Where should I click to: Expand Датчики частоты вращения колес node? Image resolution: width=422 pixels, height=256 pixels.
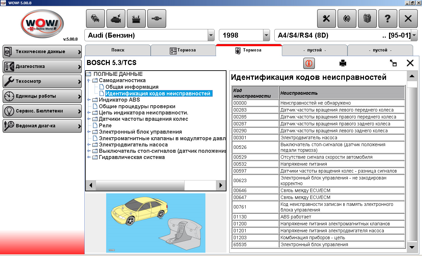coord(88,119)
